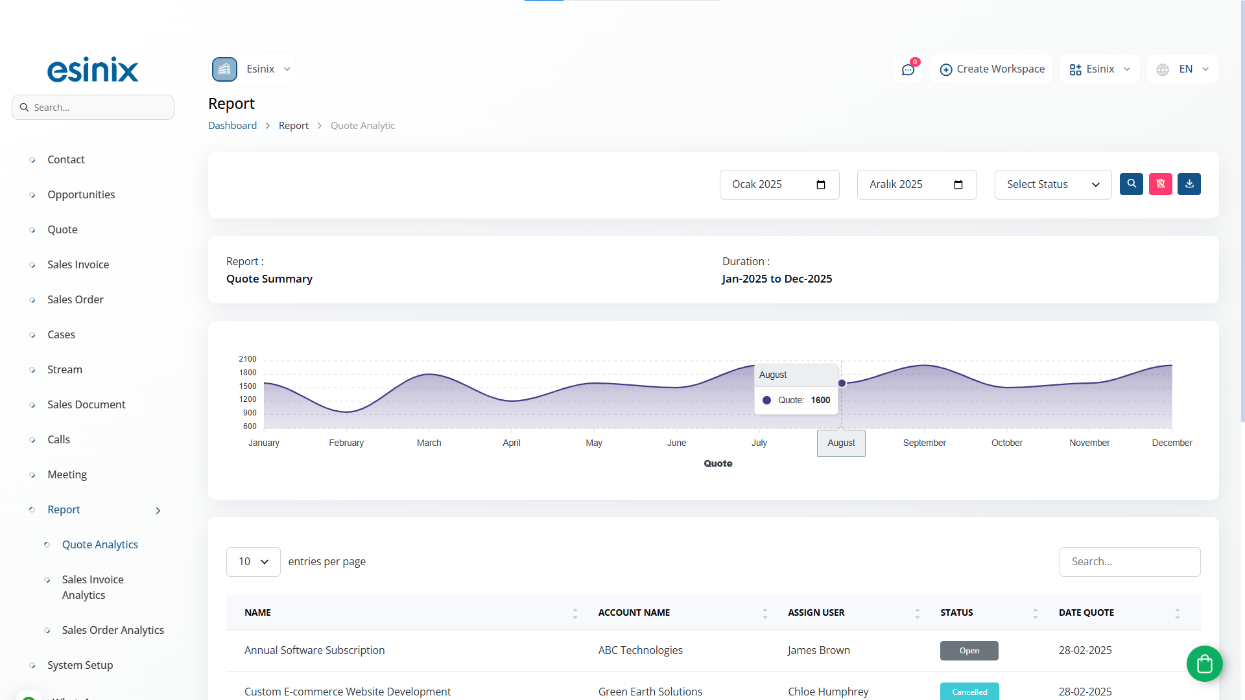Click Chloe Humphrey assign user cell
The image size is (1245, 700).
[828, 692]
